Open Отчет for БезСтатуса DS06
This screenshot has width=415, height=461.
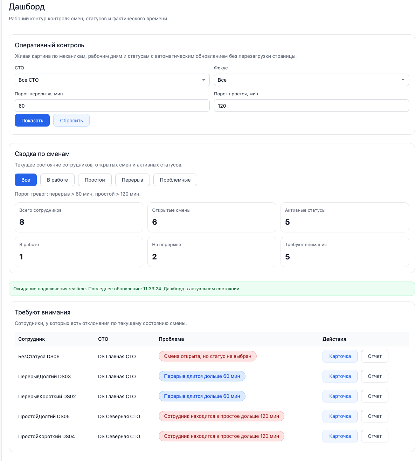[374, 356]
